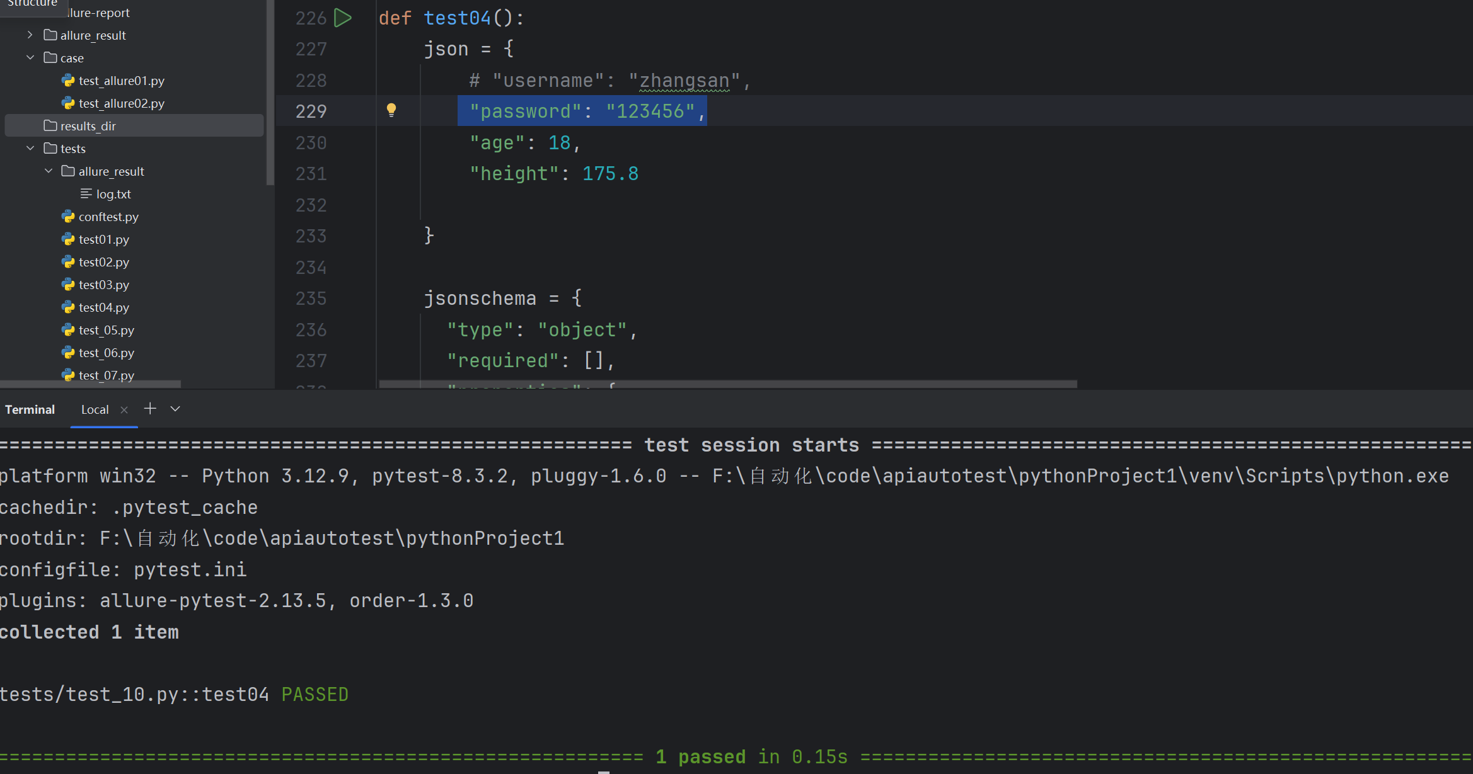Image resolution: width=1473 pixels, height=774 pixels.
Task: Click the commented "username" line
Action: pos(610,81)
